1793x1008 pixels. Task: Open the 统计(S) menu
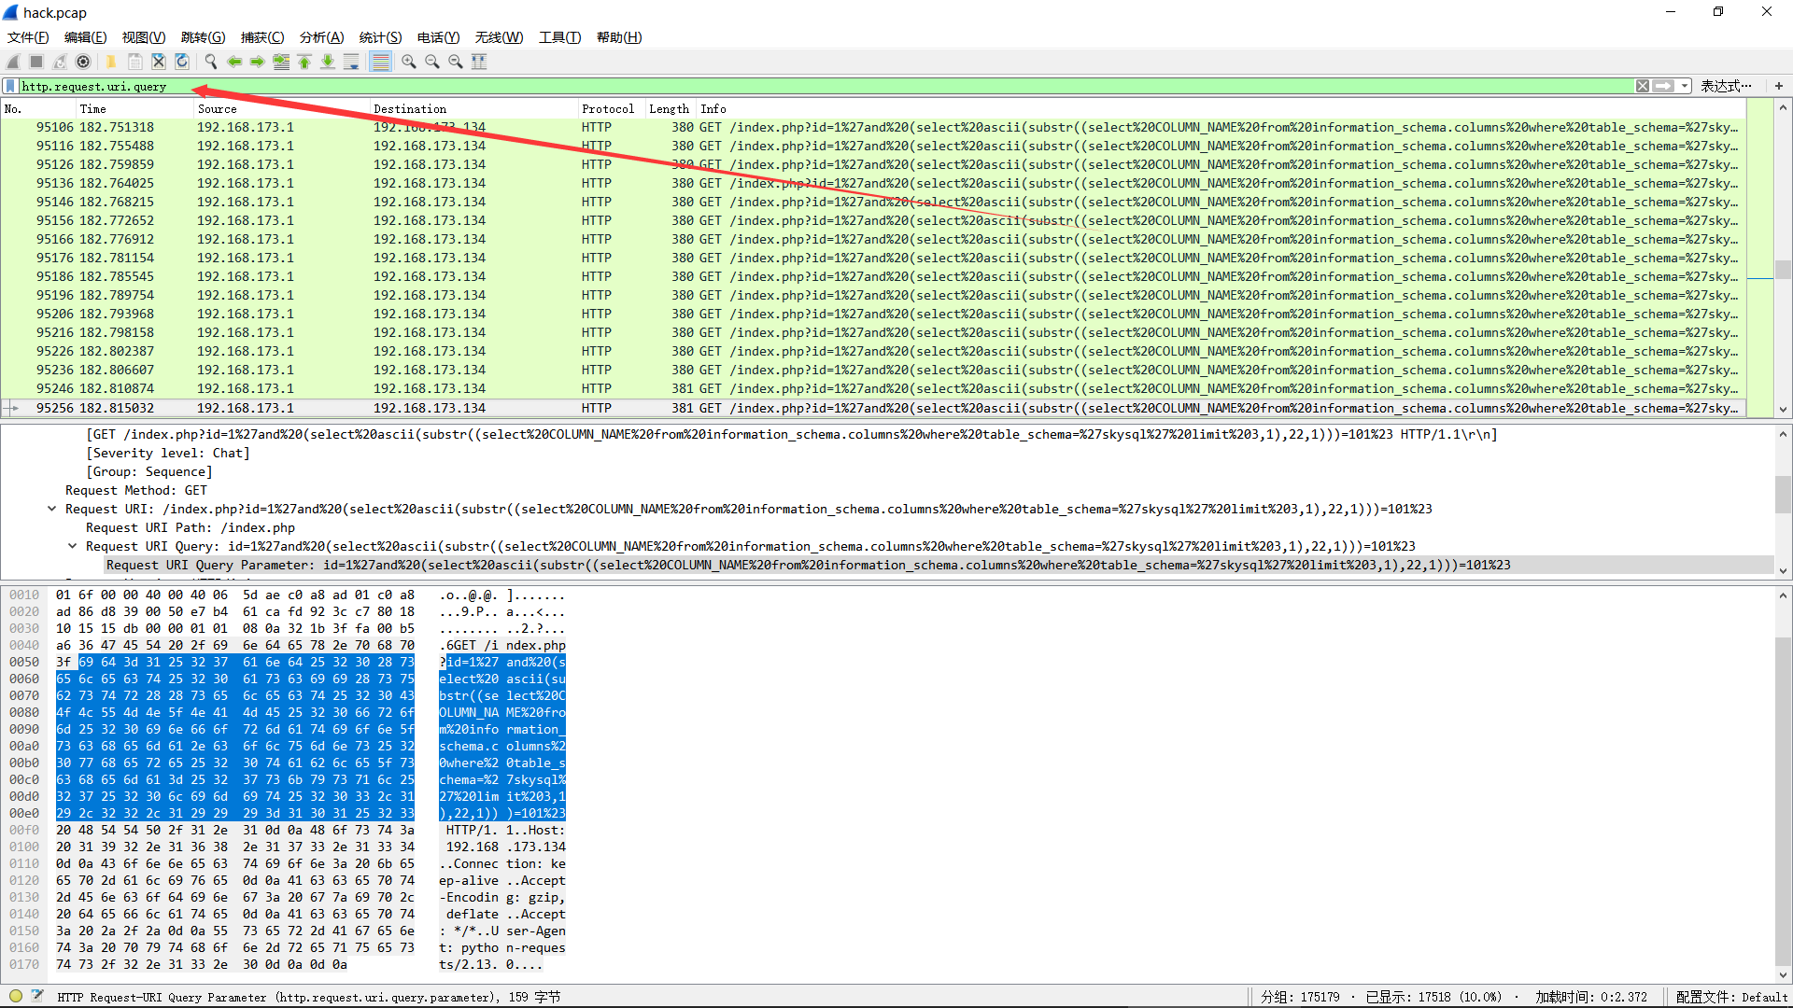(380, 37)
